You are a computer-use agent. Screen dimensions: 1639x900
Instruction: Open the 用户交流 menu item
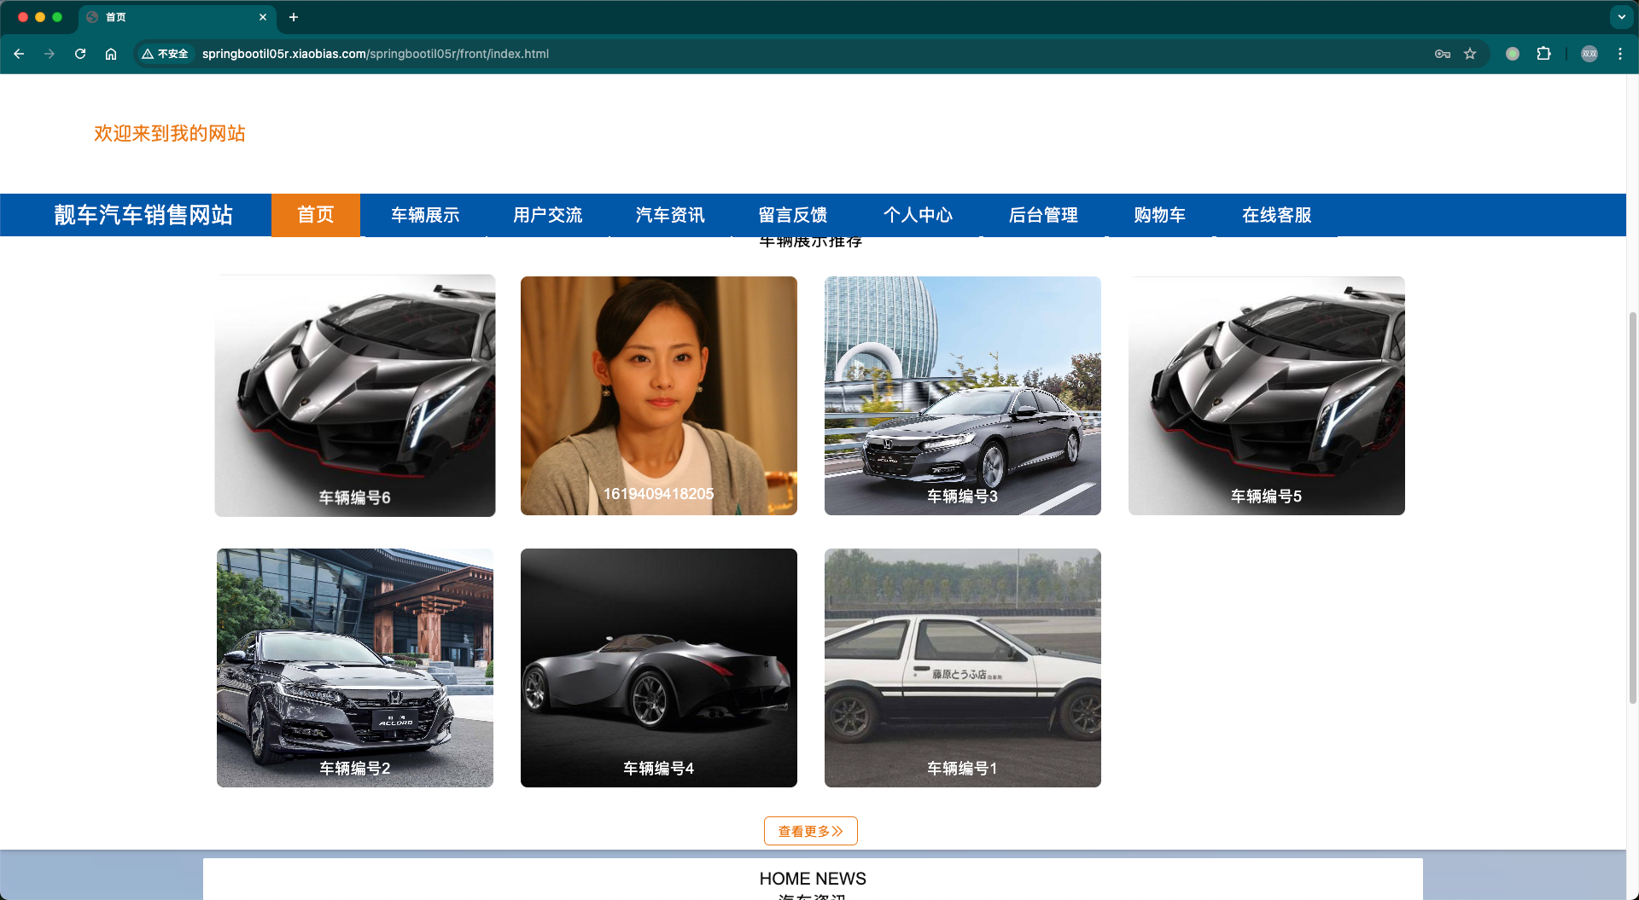click(x=548, y=215)
